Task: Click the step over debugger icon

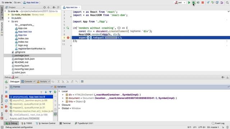Action: [59, 81]
